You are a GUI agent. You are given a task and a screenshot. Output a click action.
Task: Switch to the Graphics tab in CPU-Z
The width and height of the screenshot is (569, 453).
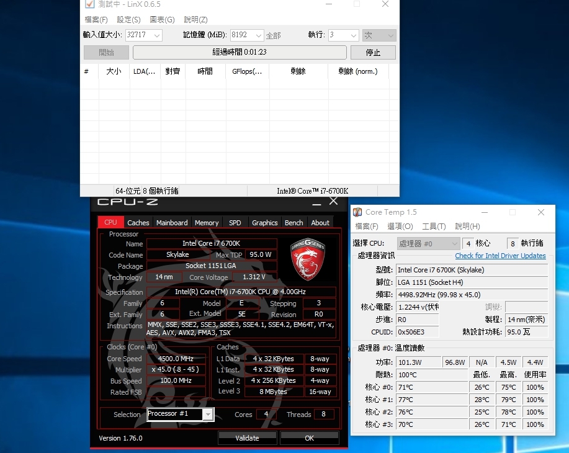[264, 223]
